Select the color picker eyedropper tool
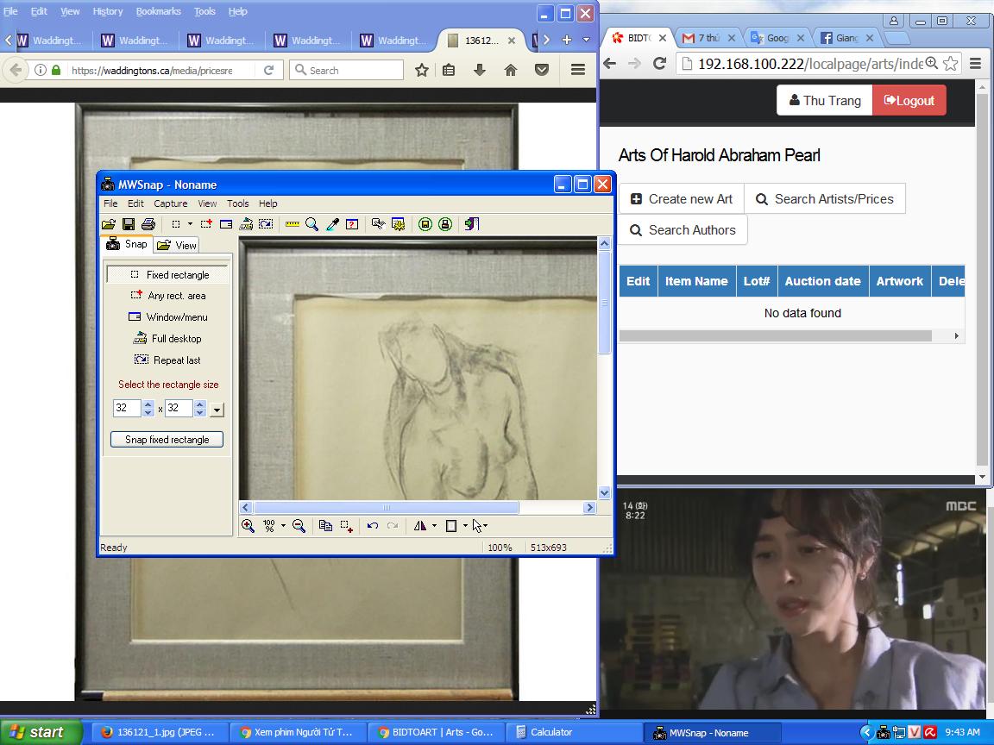Viewport: 994px width, 745px height. pyautogui.click(x=332, y=224)
